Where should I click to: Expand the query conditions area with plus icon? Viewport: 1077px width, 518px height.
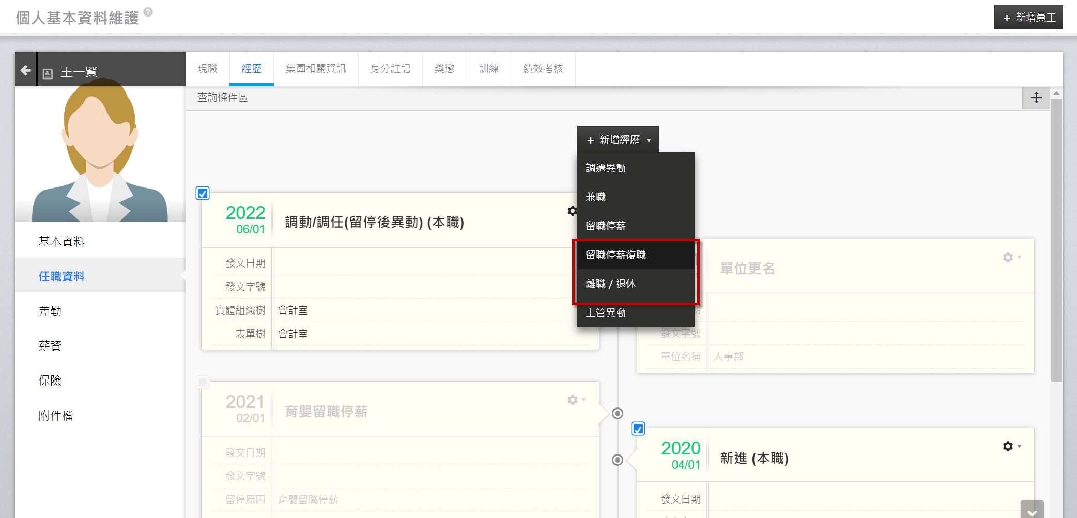pos(1036,98)
